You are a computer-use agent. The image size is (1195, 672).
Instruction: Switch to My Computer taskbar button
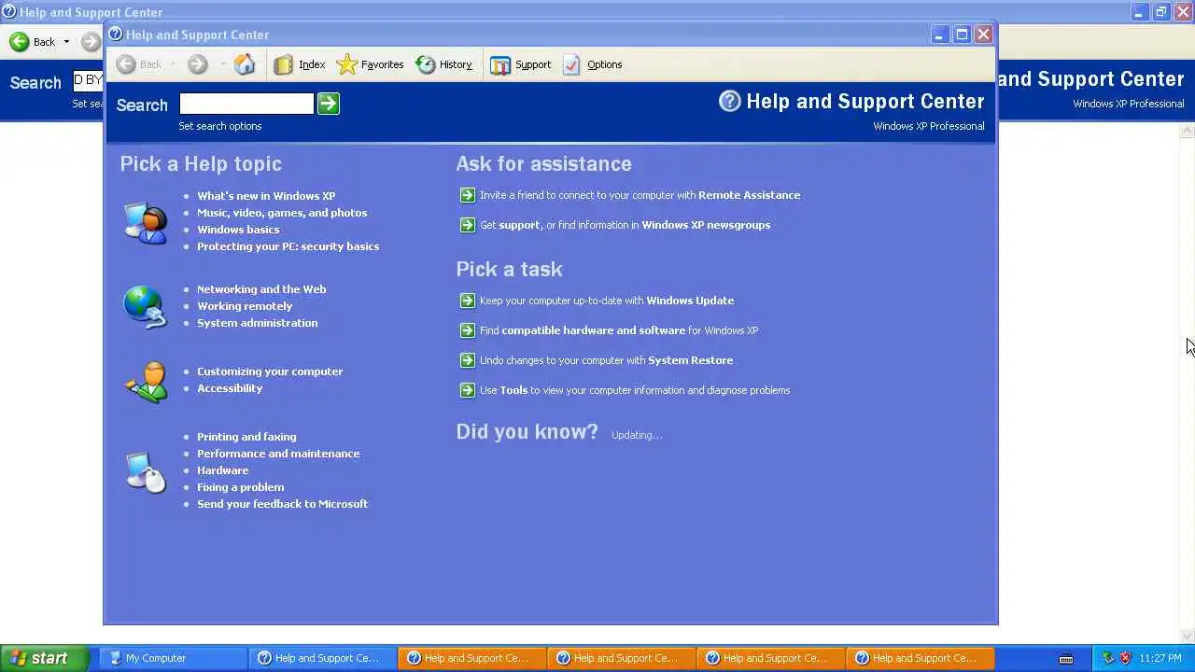tap(172, 658)
